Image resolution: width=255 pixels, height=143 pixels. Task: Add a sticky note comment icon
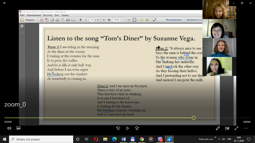point(142,20)
